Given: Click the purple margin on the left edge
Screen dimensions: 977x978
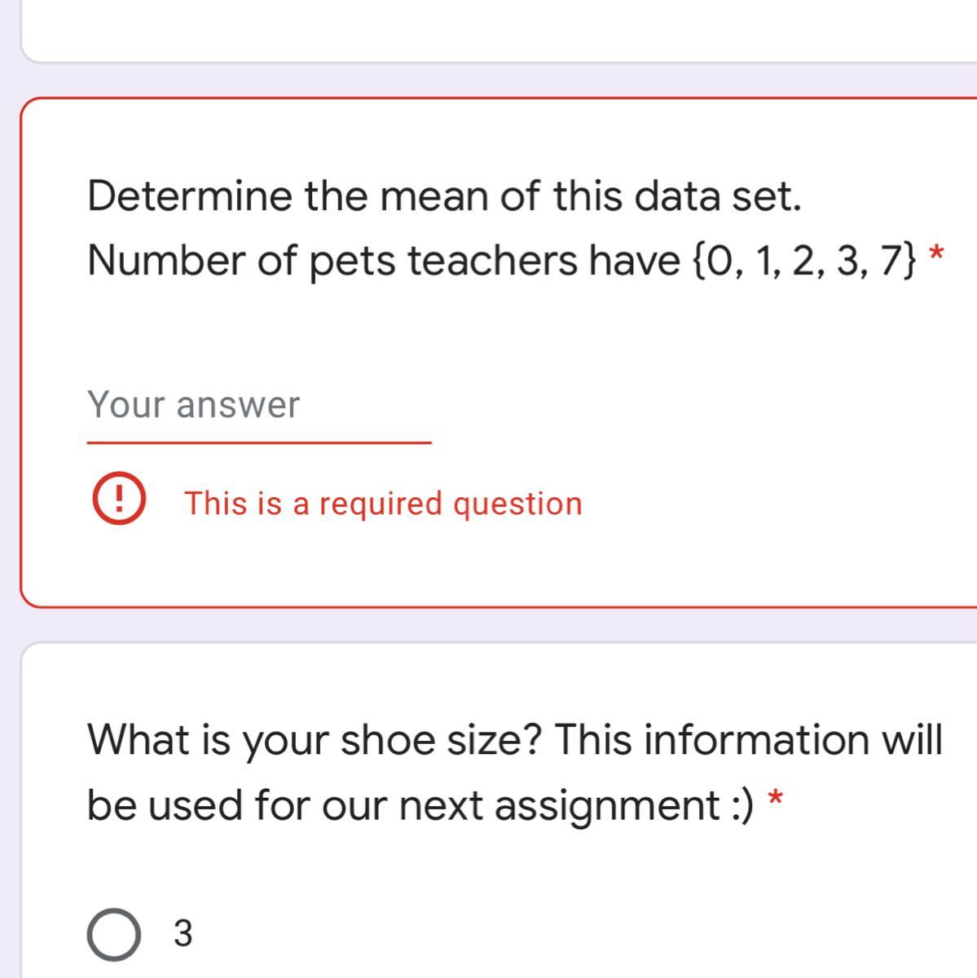Looking at the screenshot, I should point(8,489).
